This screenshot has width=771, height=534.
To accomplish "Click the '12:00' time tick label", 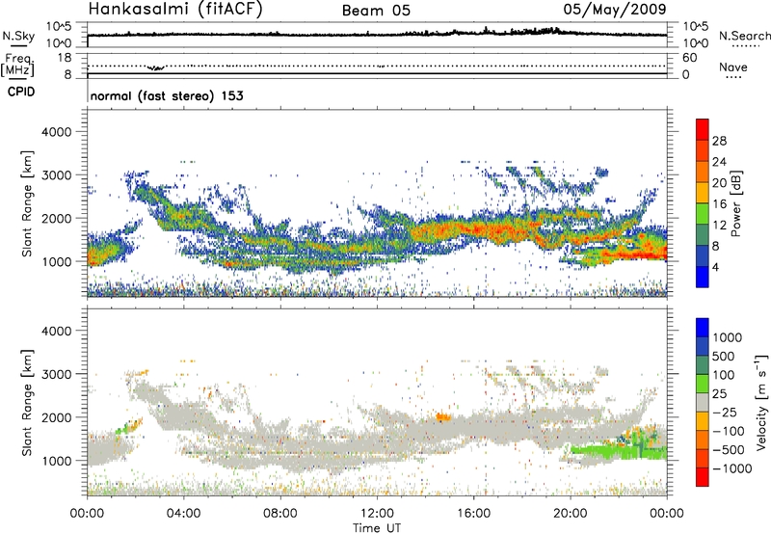I will tap(377, 514).
